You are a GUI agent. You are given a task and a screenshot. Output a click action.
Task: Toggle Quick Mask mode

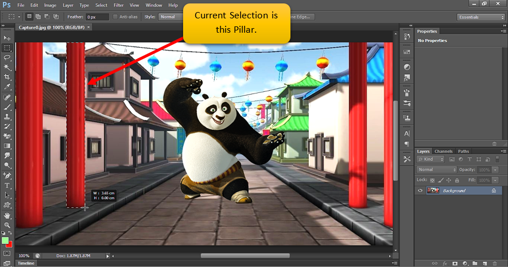[7, 254]
